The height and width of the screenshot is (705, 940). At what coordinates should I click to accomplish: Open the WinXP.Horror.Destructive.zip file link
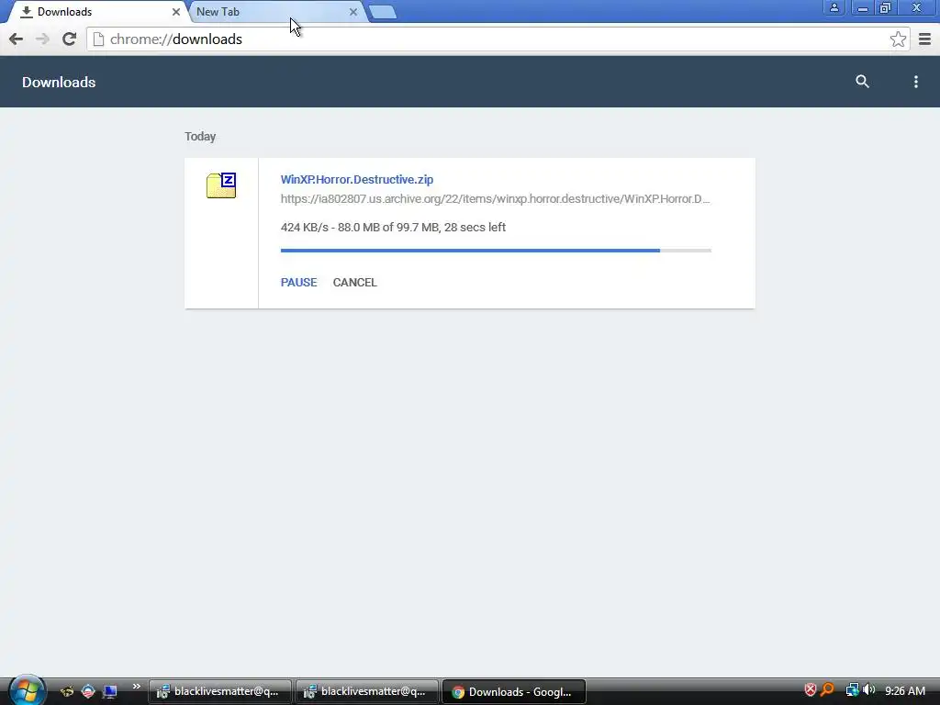point(357,179)
